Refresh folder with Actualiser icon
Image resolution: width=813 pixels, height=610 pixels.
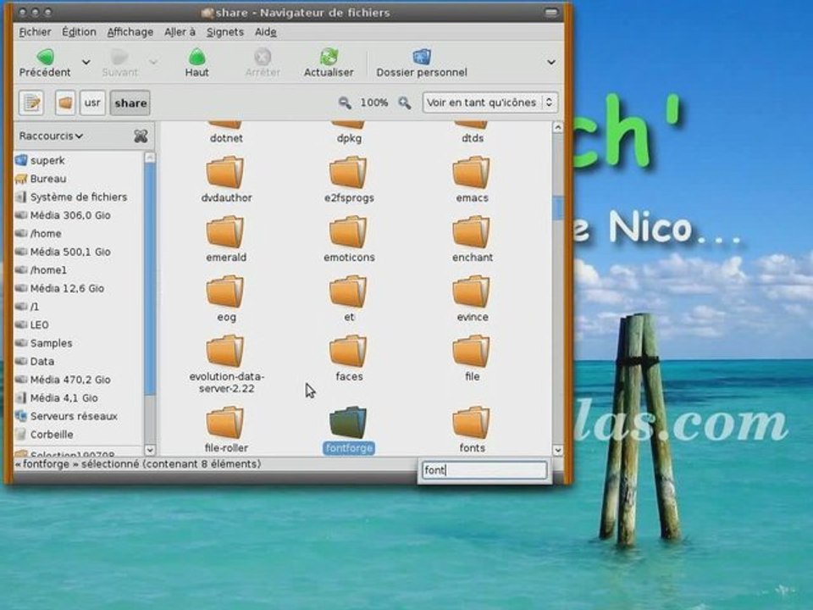[329, 57]
